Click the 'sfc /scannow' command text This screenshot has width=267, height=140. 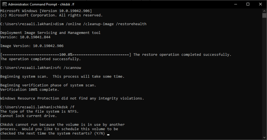point(68,68)
